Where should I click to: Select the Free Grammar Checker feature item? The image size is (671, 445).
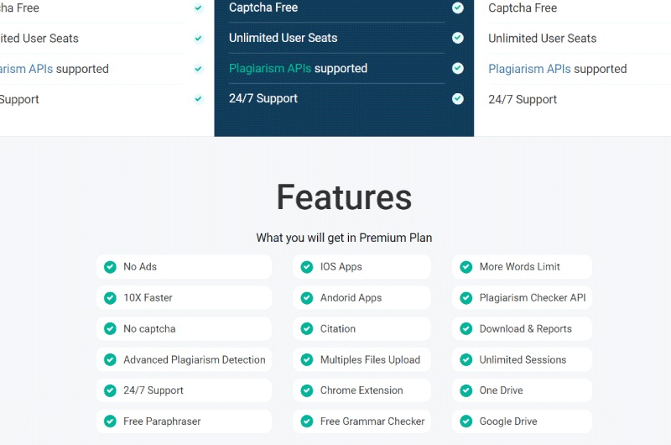pos(362,421)
